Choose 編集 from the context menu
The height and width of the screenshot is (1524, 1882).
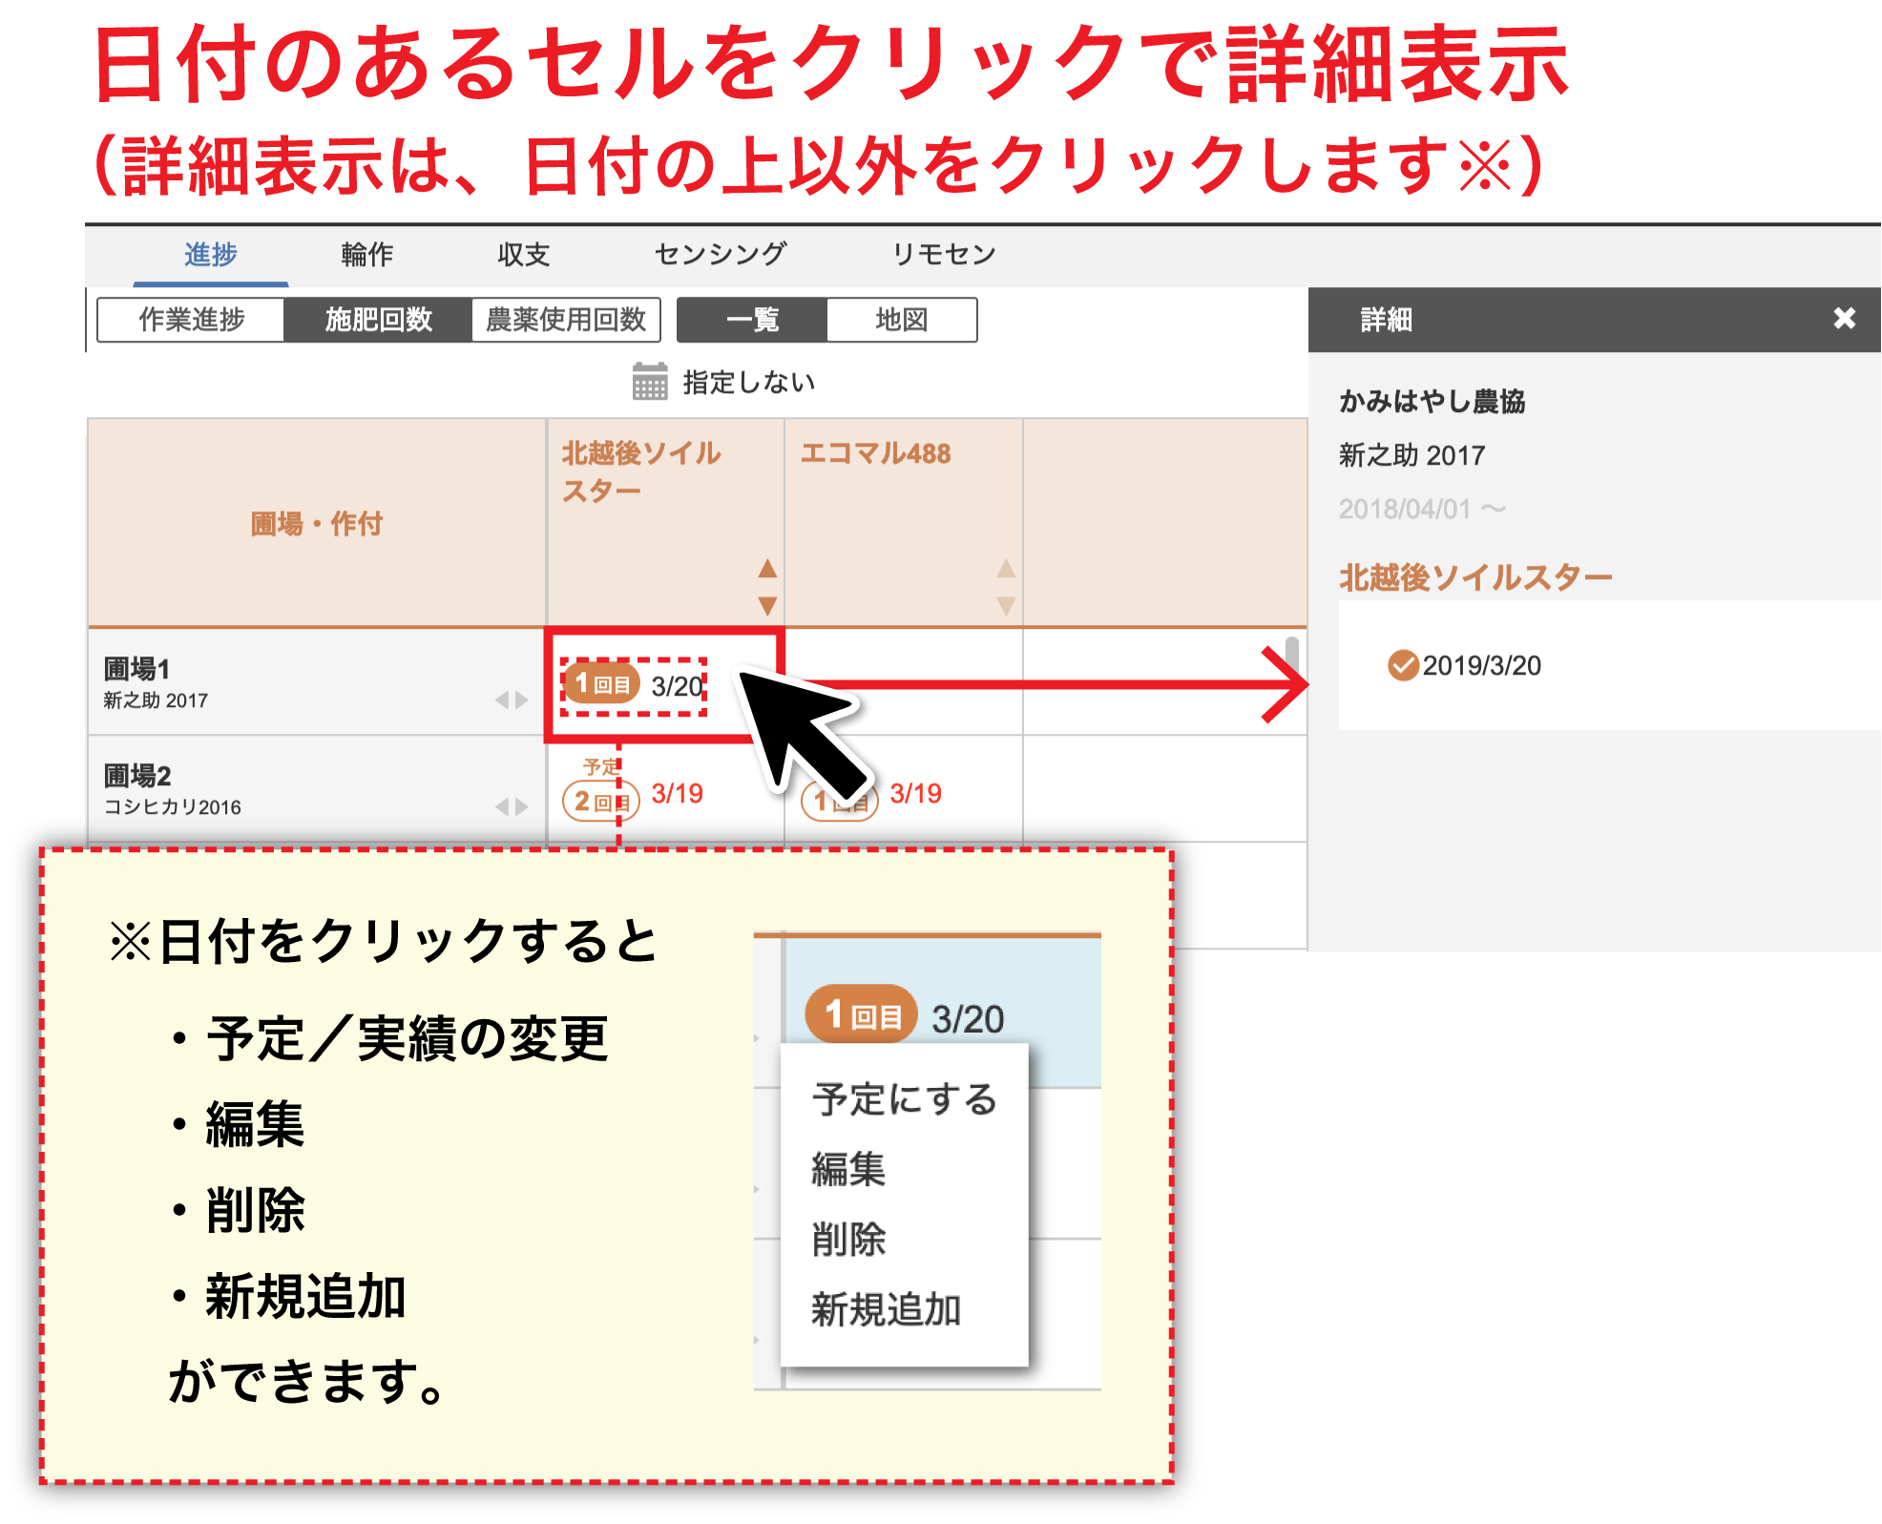click(848, 1169)
